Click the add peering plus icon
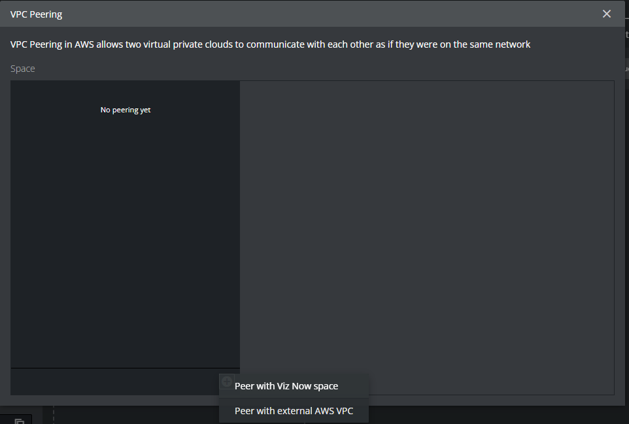The image size is (629, 424). (226, 382)
